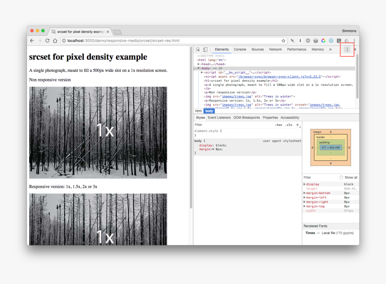Select the h1 srcset heading DOM line

pos(241,81)
